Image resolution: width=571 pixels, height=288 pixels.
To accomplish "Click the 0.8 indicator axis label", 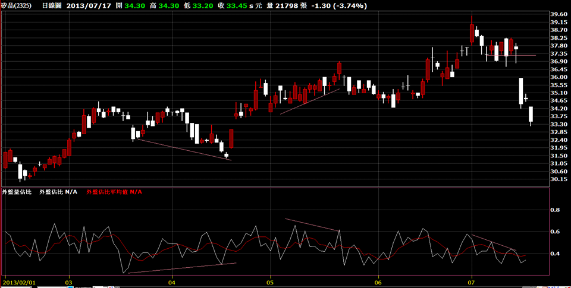I will [554, 210].
